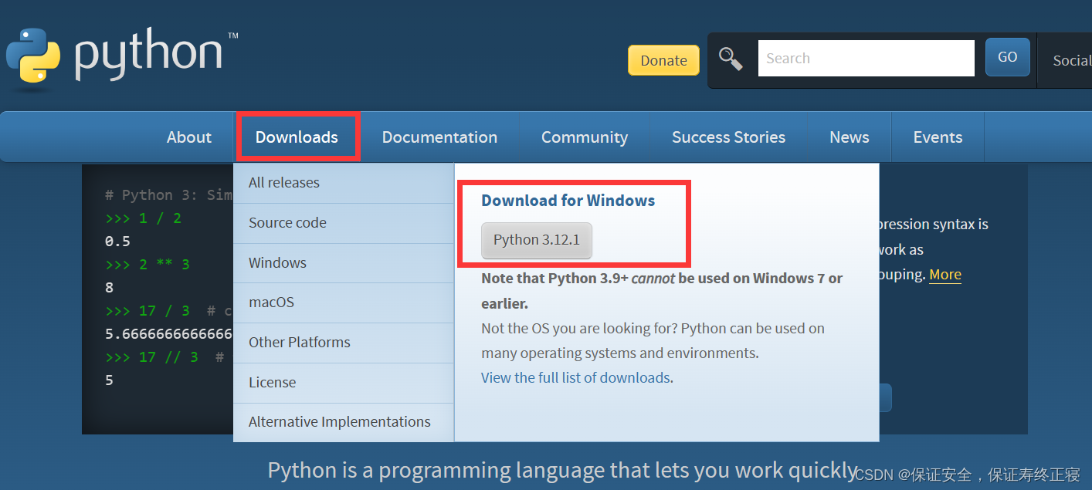Screen dimensions: 1092x490
Task: Open the Community menu
Action: [585, 137]
